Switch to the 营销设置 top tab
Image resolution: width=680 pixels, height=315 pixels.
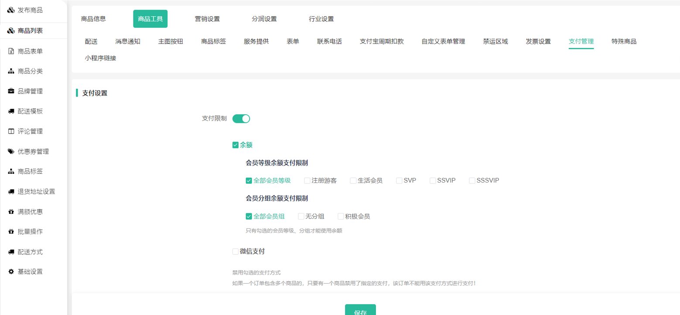click(x=207, y=19)
